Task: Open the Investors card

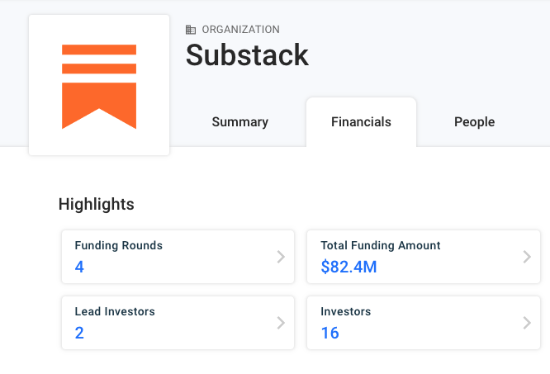Action: (x=424, y=323)
